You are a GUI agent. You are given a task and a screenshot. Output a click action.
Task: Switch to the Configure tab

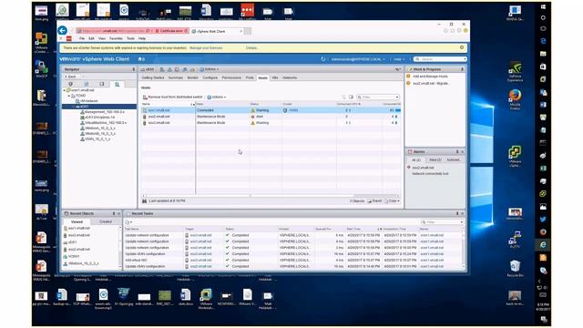pos(210,77)
